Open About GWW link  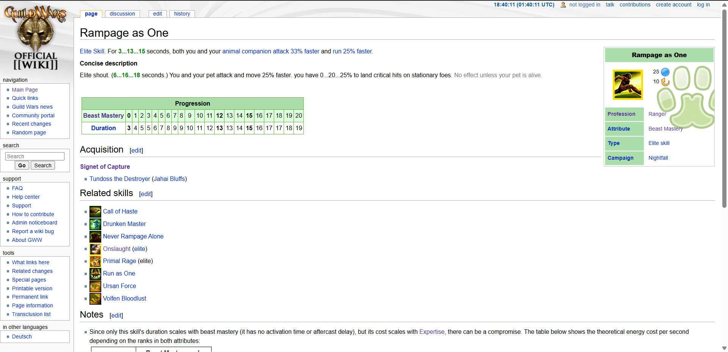(x=27, y=240)
